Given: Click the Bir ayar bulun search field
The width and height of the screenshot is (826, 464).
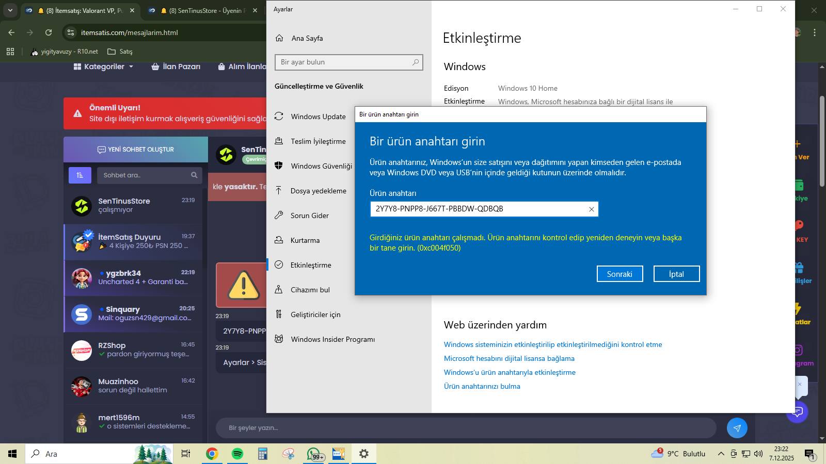Looking at the screenshot, I should pyautogui.click(x=349, y=62).
